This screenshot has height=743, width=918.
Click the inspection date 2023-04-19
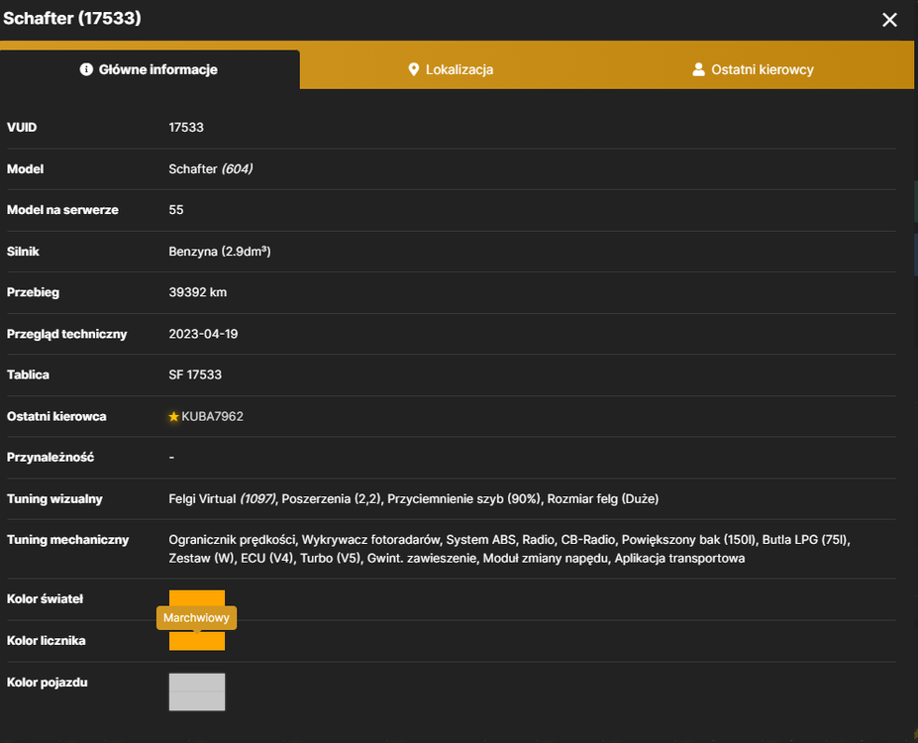click(203, 334)
